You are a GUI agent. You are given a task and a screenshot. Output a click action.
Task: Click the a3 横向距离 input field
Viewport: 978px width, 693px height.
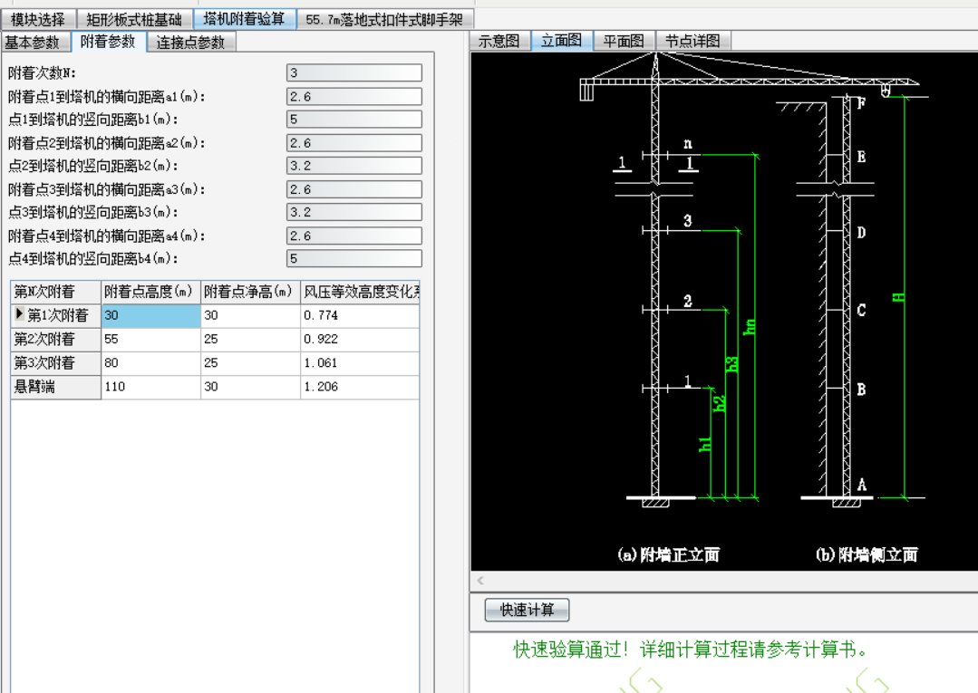point(354,189)
